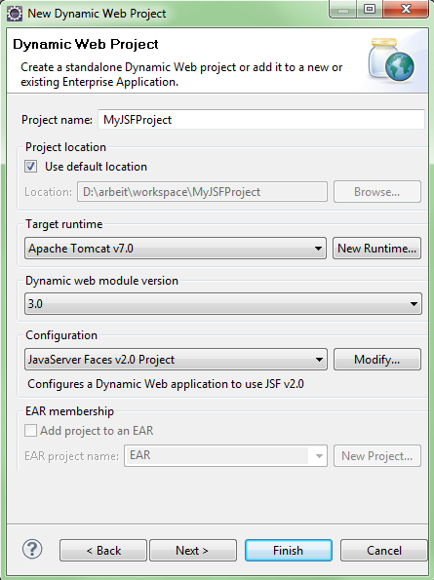Click the New Runtime... button
The image size is (434, 580).
376,249
